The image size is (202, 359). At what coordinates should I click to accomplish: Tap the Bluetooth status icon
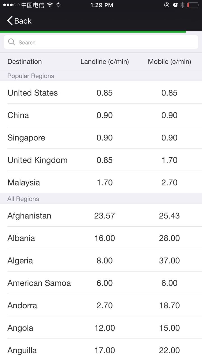[182, 5]
